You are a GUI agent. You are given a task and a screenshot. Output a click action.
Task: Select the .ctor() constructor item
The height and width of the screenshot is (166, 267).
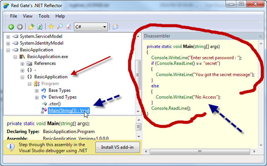coord(55,104)
